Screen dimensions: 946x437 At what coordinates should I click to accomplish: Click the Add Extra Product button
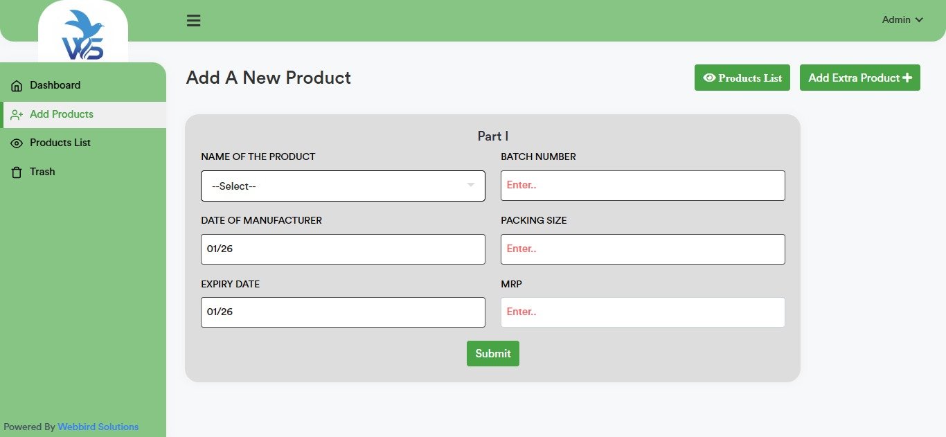859,78
